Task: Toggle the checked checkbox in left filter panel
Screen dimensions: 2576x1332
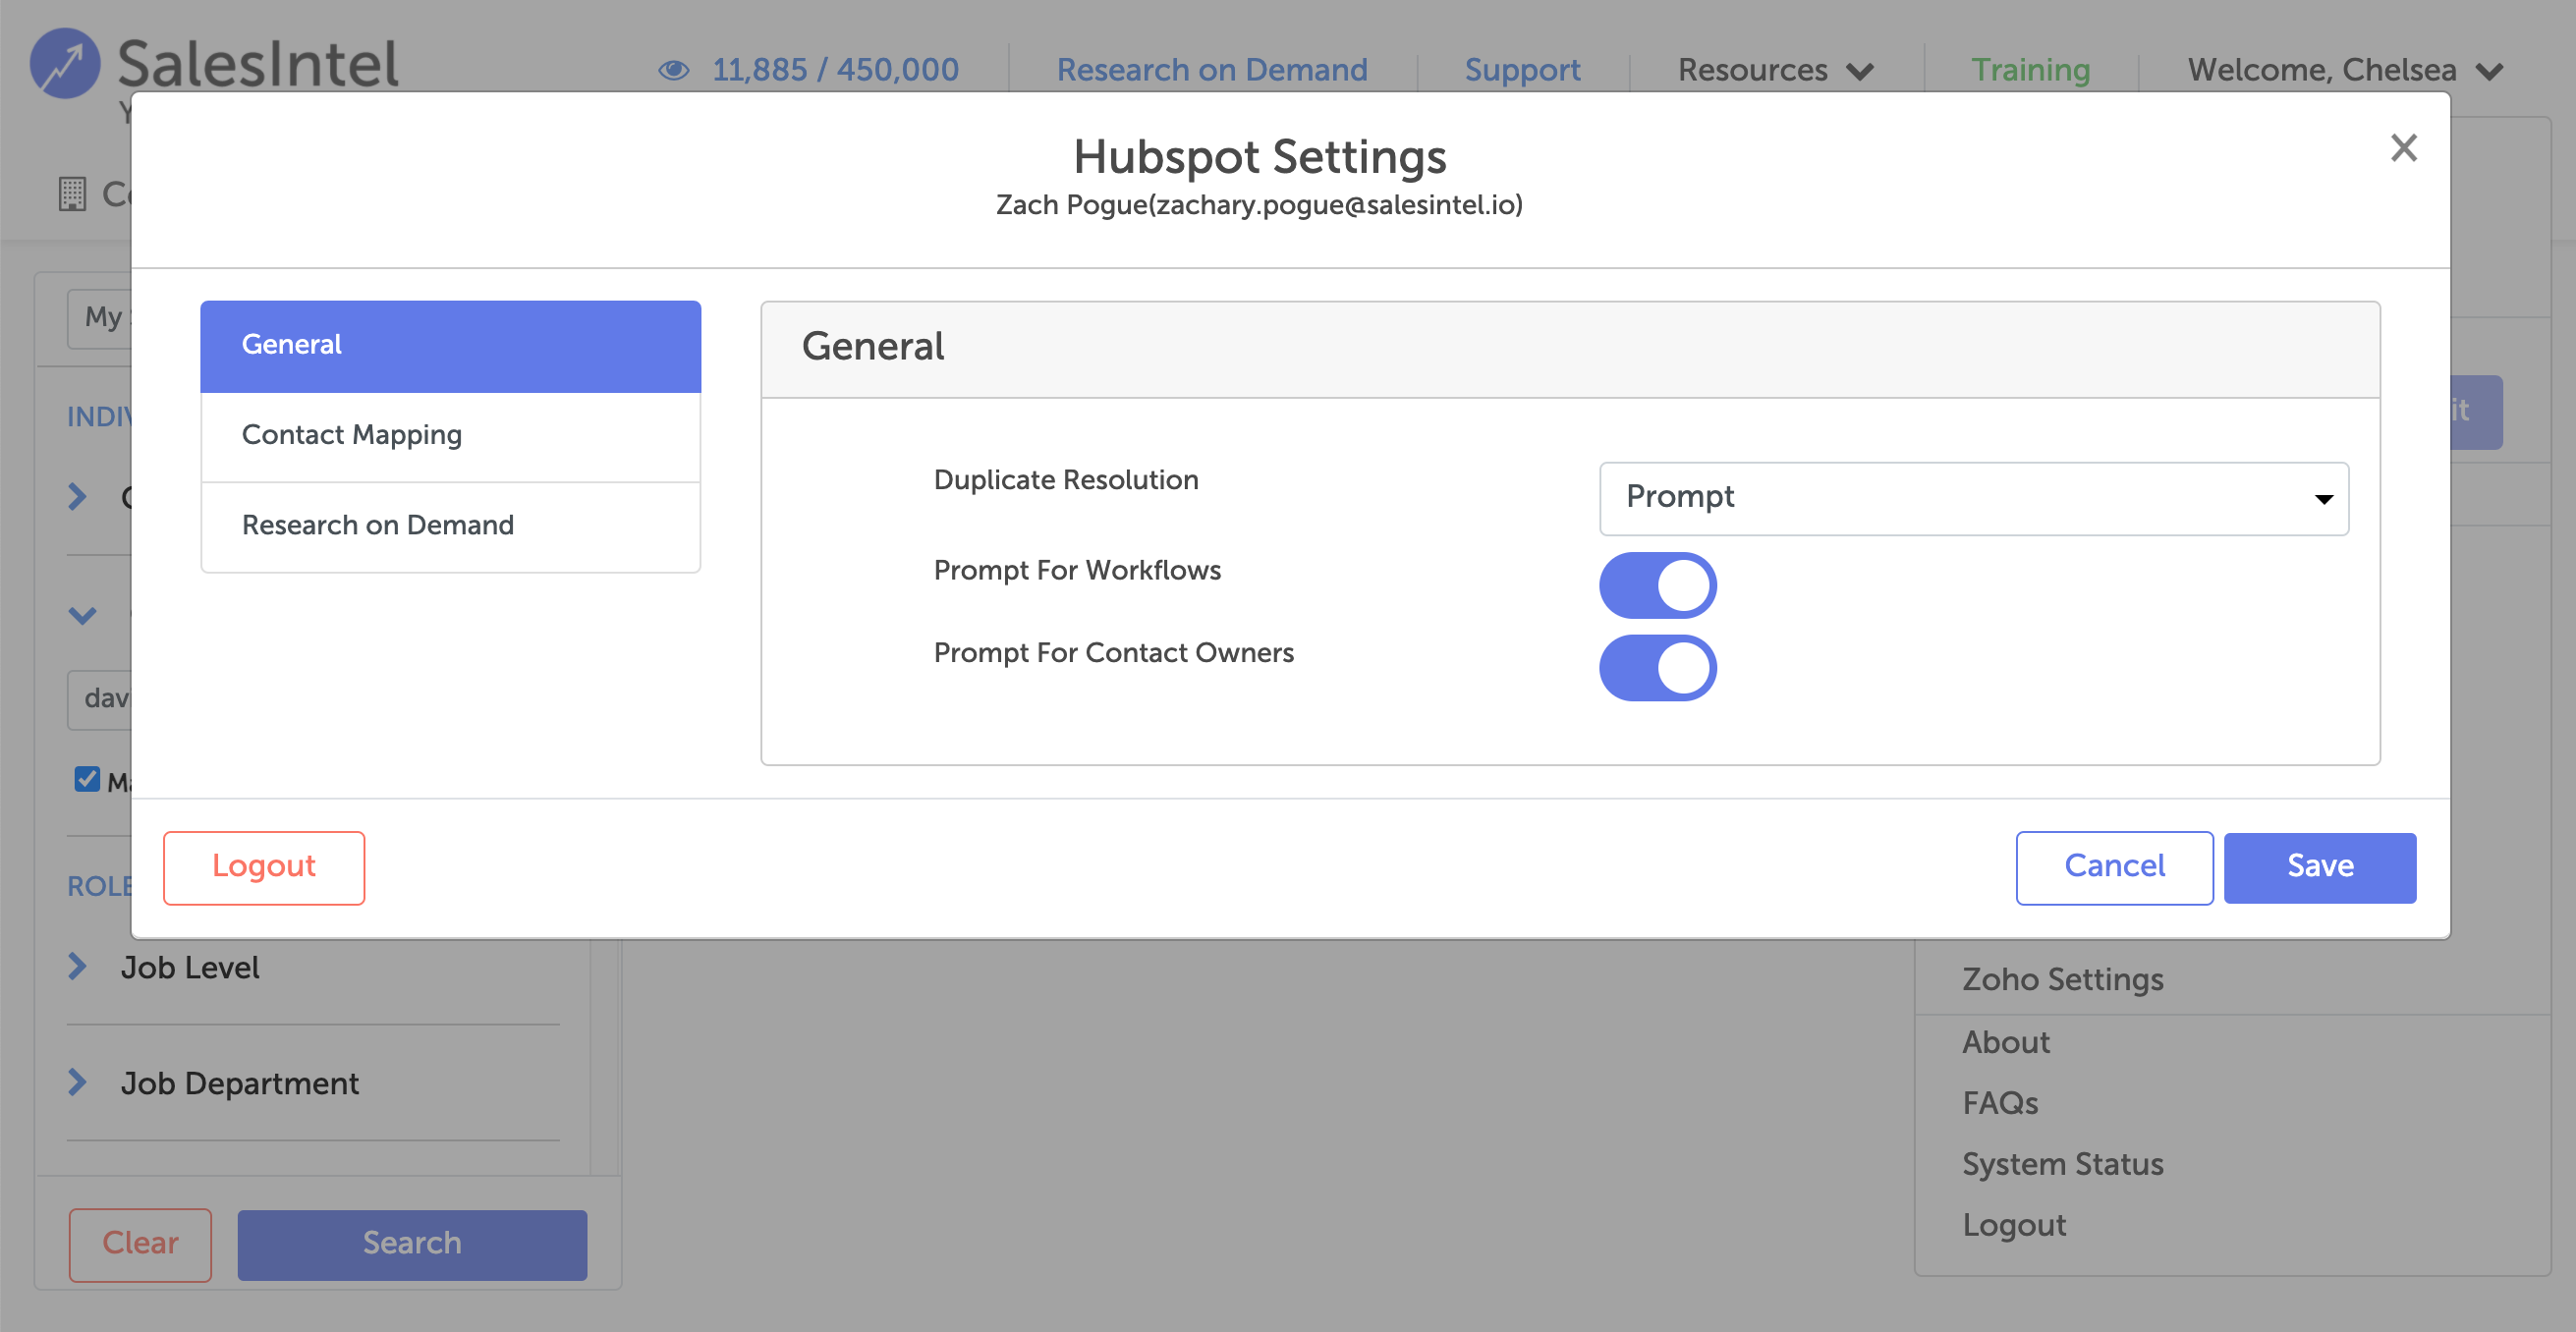Action: pyautogui.click(x=87, y=779)
